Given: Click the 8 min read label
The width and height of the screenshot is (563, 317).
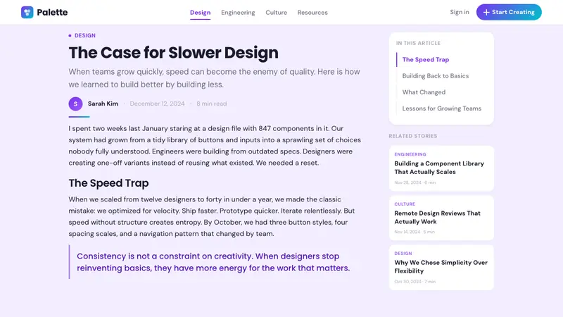Looking at the screenshot, I should coord(212,104).
